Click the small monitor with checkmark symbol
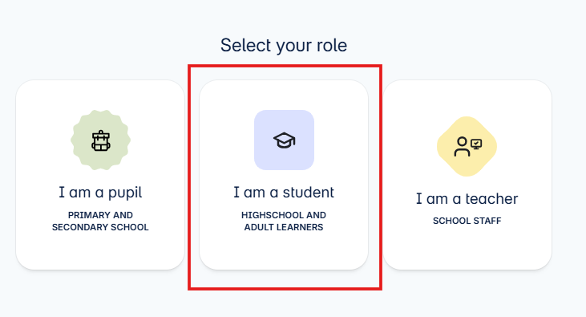This screenshot has height=317, width=586. point(476,144)
